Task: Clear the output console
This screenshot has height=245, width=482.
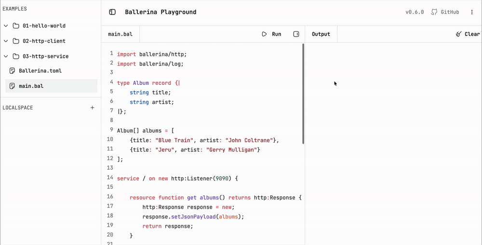Action: 468,34
